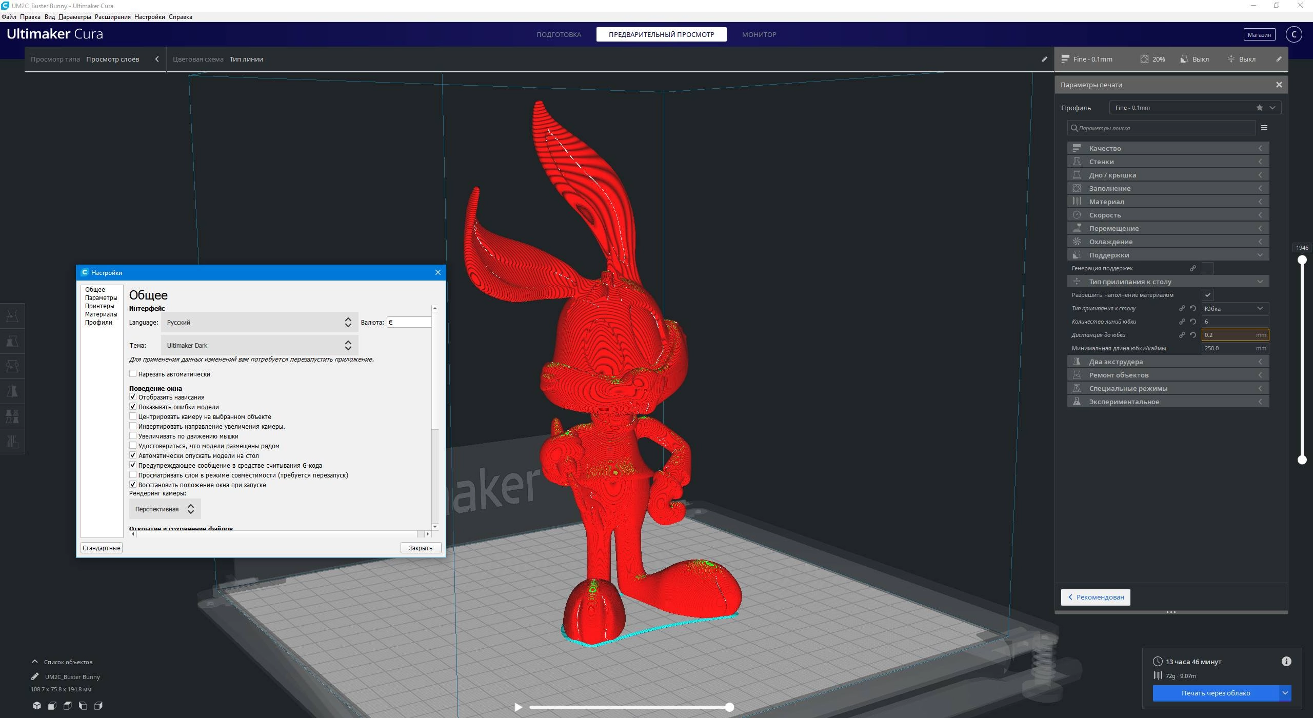Click link icon beside Дистанция до юбки
The height and width of the screenshot is (718, 1313).
[1182, 335]
